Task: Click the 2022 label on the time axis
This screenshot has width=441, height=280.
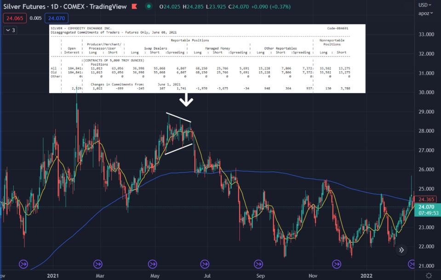Action: (x=367, y=275)
